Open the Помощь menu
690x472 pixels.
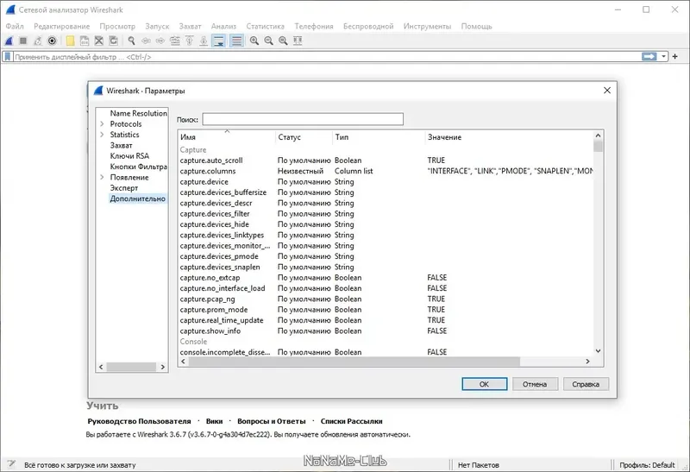(476, 27)
